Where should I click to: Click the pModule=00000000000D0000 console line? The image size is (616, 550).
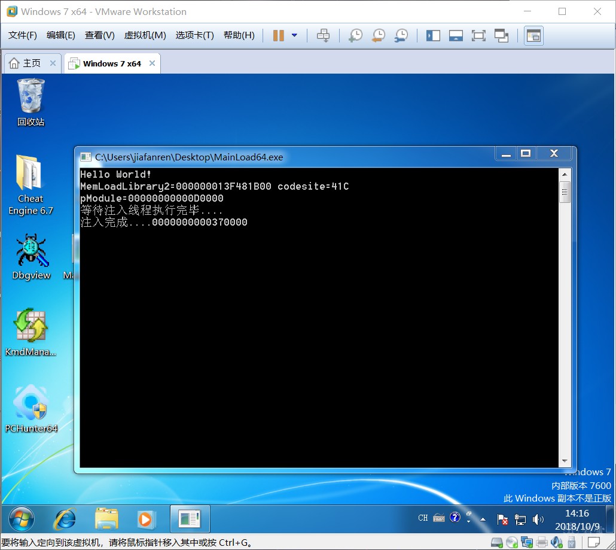(152, 198)
